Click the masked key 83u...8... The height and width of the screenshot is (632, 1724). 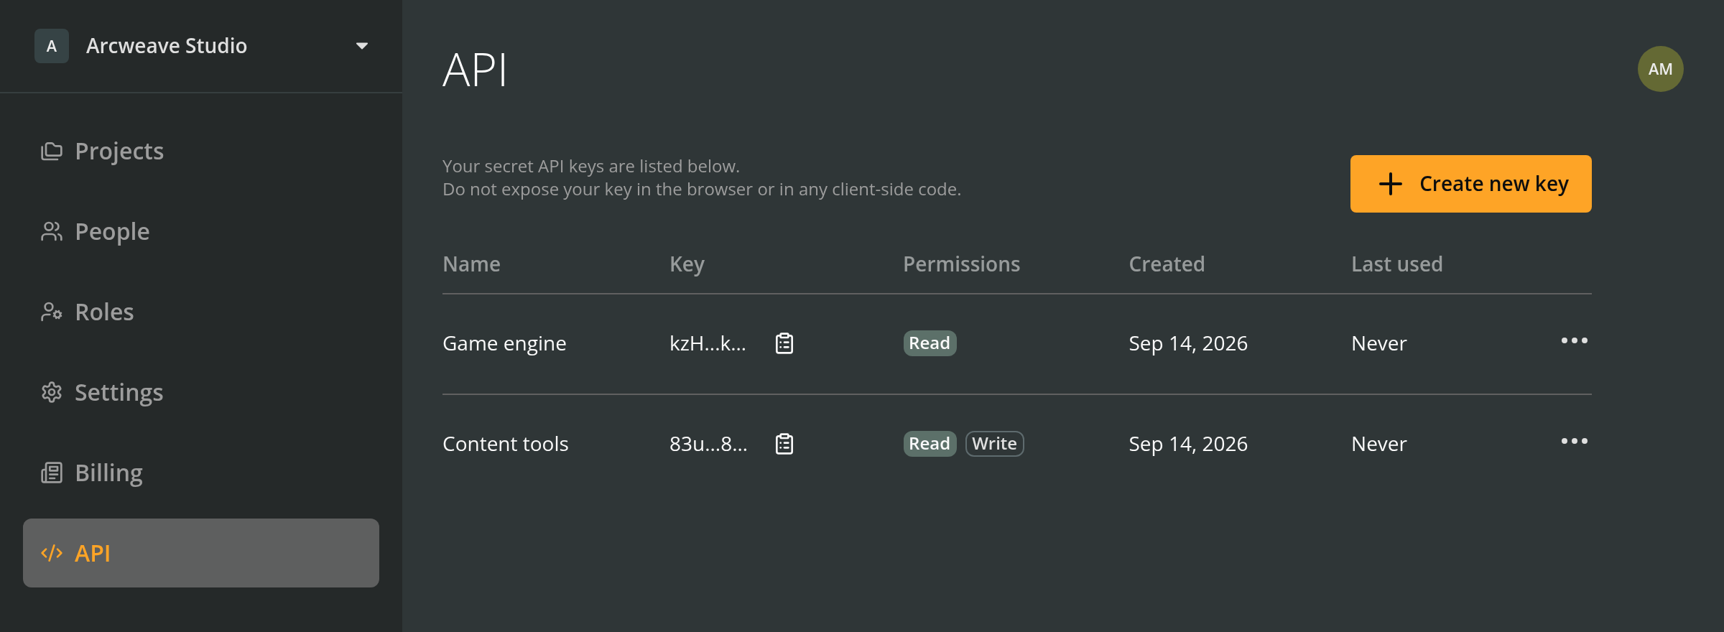click(x=708, y=444)
